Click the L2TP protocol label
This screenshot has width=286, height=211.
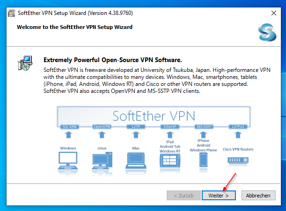[136, 127]
